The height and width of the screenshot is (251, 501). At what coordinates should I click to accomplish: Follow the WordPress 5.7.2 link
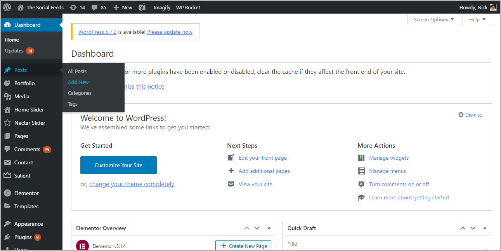pos(97,32)
